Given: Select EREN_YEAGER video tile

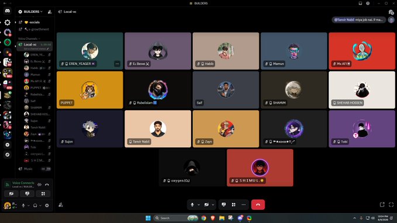Looking at the screenshot, I should [x=90, y=51].
